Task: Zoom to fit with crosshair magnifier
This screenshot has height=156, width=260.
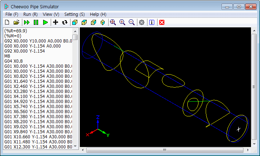Action: click(113, 22)
